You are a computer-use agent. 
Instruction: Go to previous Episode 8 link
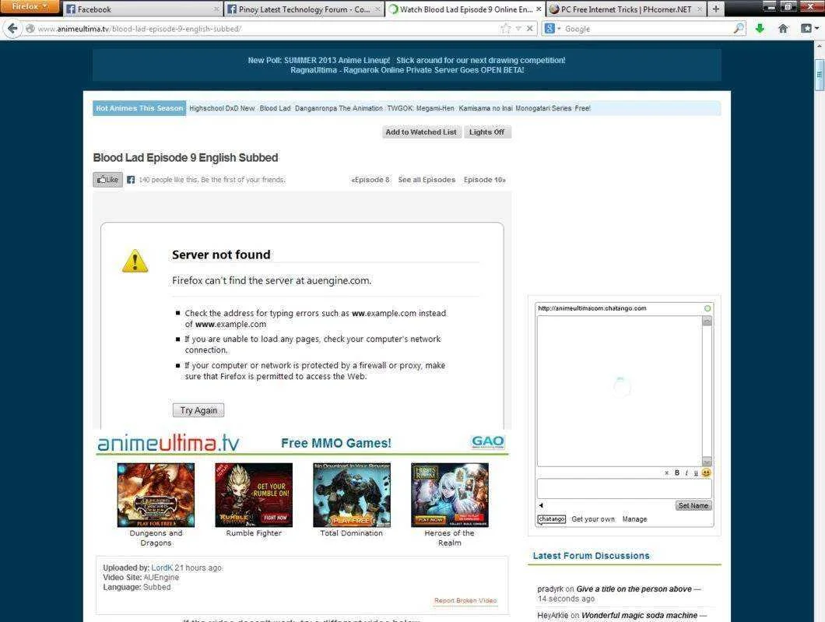[x=370, y=180]
